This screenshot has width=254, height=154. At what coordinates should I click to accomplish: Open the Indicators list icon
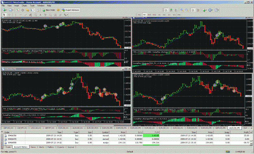coord(204,10)
